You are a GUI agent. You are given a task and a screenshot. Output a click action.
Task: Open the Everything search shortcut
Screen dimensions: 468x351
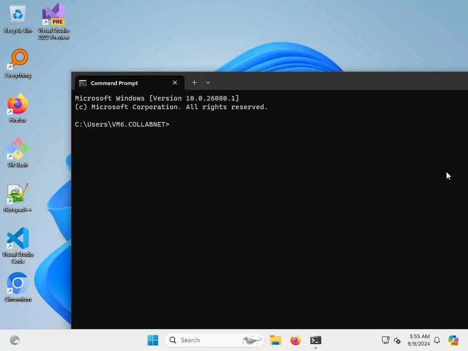pos(18,64)
